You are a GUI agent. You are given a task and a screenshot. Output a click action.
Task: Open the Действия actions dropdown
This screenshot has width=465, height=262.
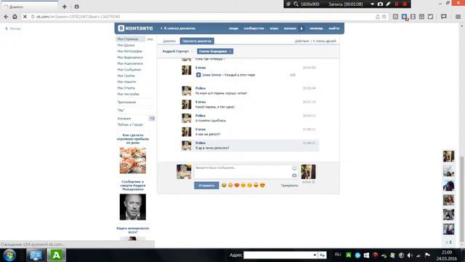[302, 41]
